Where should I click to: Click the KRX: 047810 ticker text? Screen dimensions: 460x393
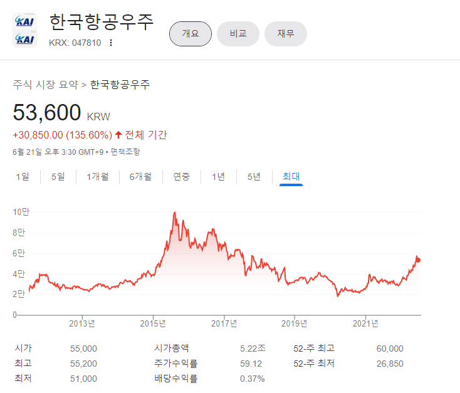tap(75, 43)
